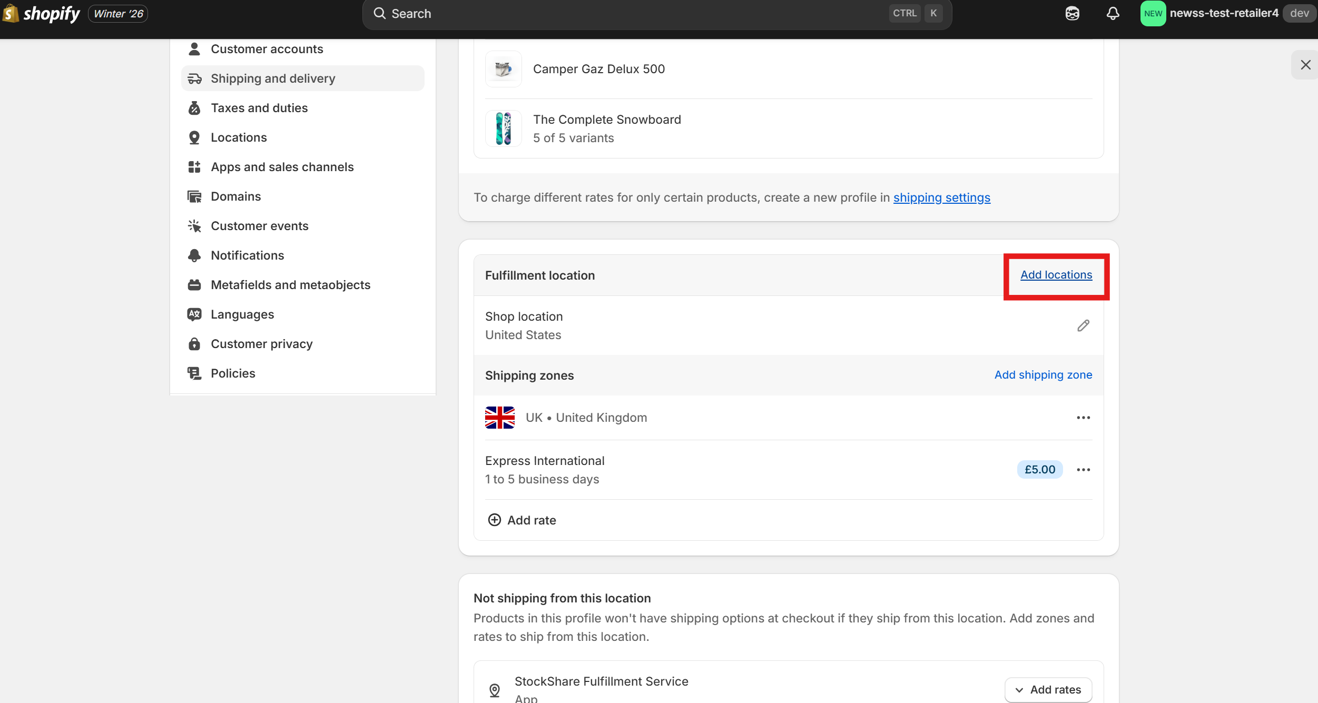Screen dimensions: 1318x703
Task: Click the Languages icon in sidebar
Action: (x=194, y=314)
